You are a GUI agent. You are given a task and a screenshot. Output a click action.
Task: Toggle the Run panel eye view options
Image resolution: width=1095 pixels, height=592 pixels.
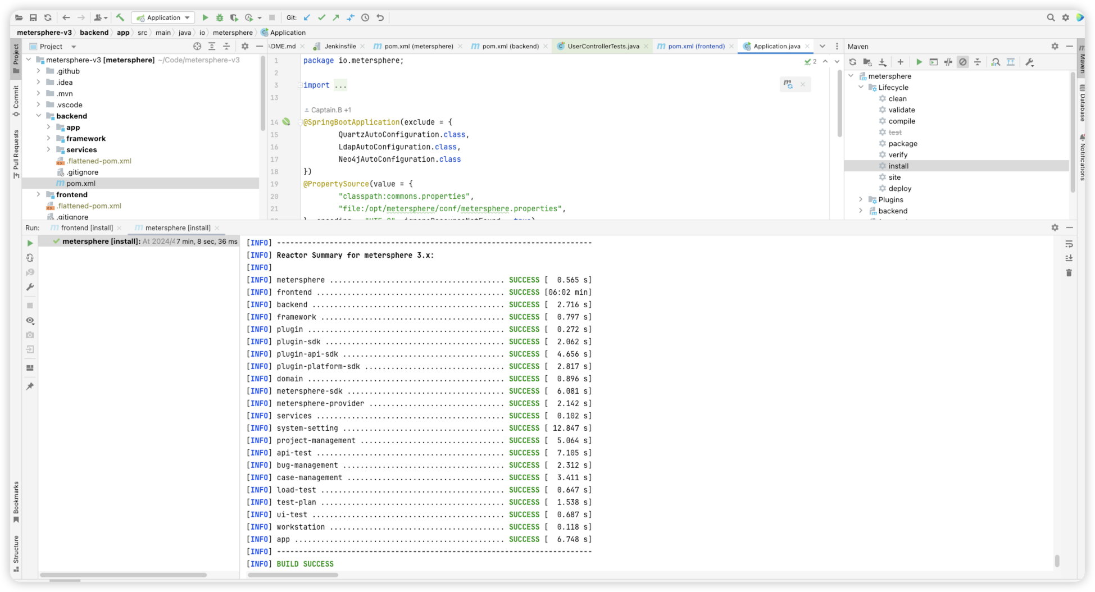click(x=30, y=320)
